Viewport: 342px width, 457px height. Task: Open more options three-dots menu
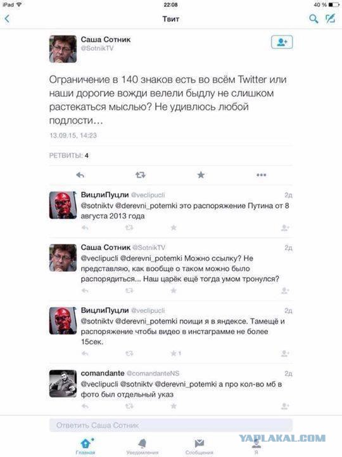click(x=261, y=175)
